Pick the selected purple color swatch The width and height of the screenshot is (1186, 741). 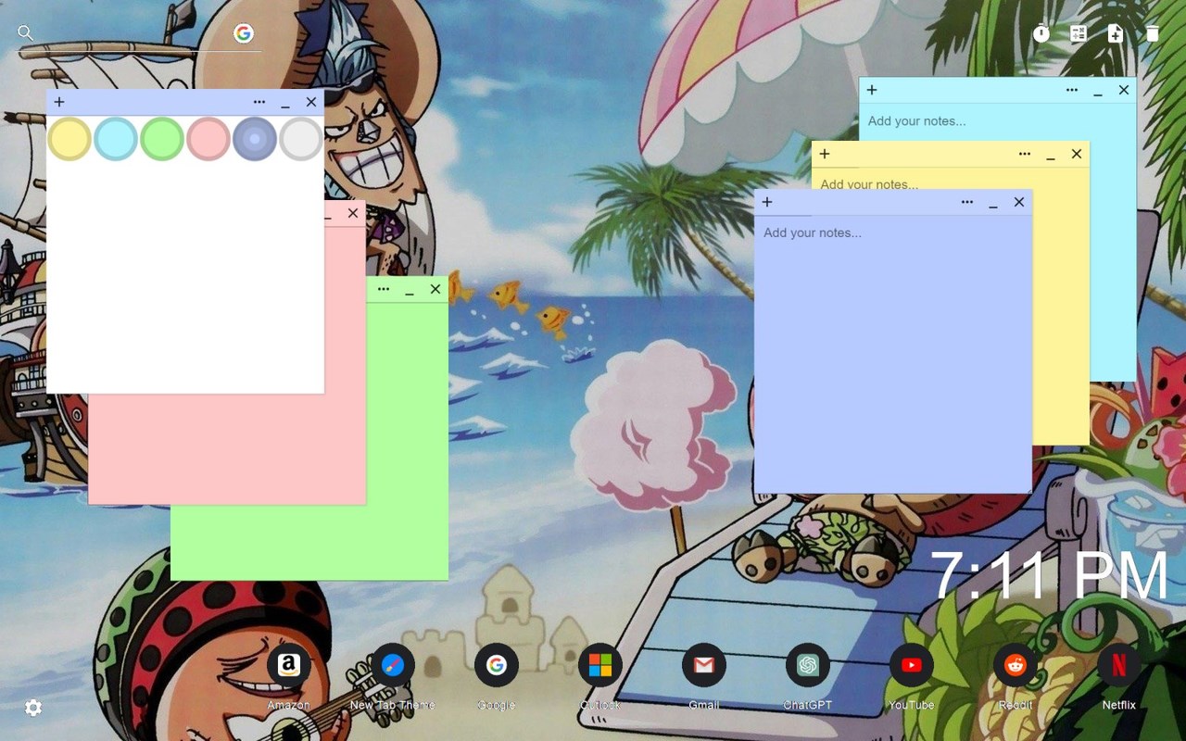pyautogui.click(x=255, y=139)
